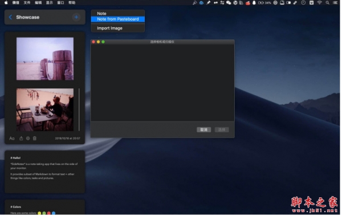The width and height of the screenshot is (342, 215).
Task: Delete the photo note with trash icon
Action: click(x=35, y=139)
